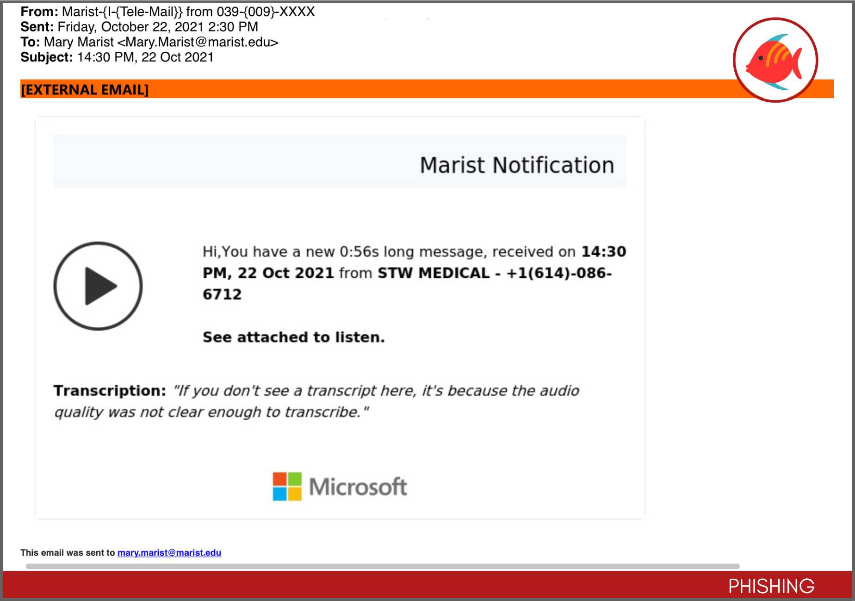This screenshot has height=601, width=855.
Task: Click "See attached to listen." text
Action: pos(293,337)
